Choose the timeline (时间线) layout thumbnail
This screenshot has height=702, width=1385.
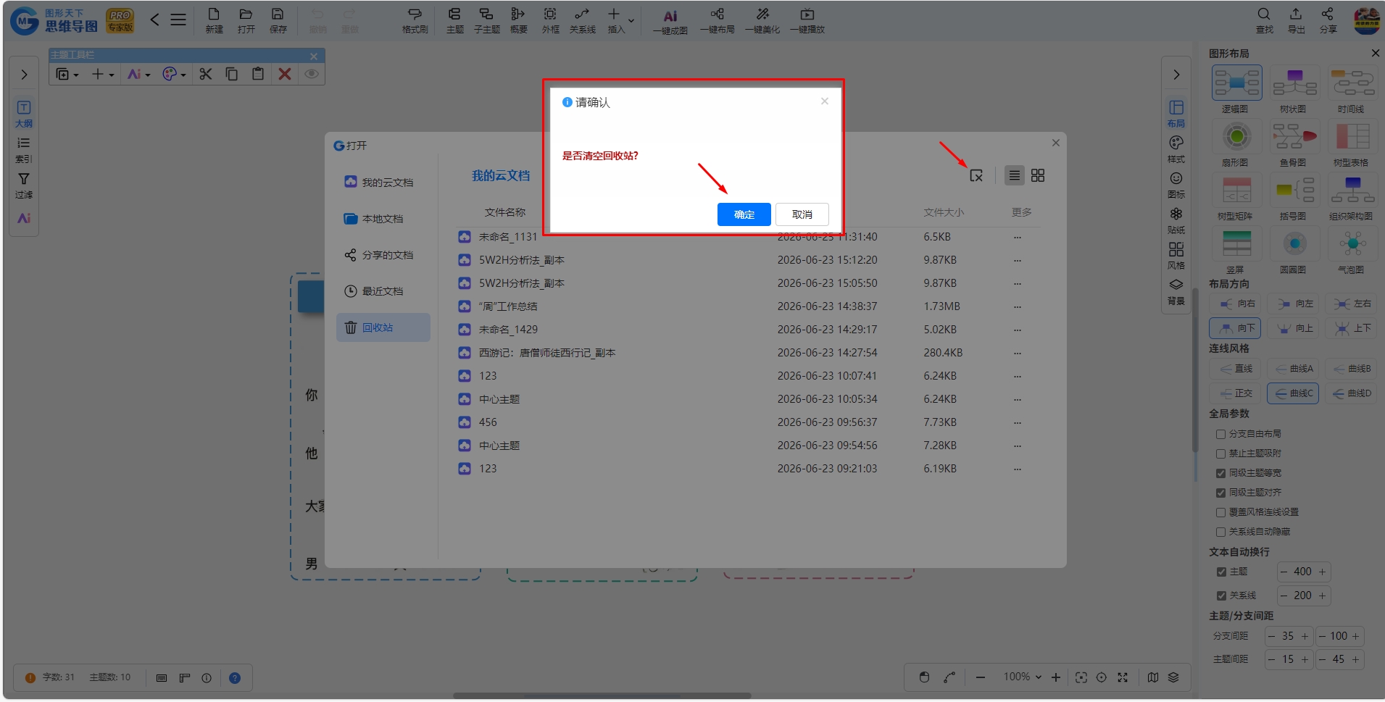[x=1352, y=89]
